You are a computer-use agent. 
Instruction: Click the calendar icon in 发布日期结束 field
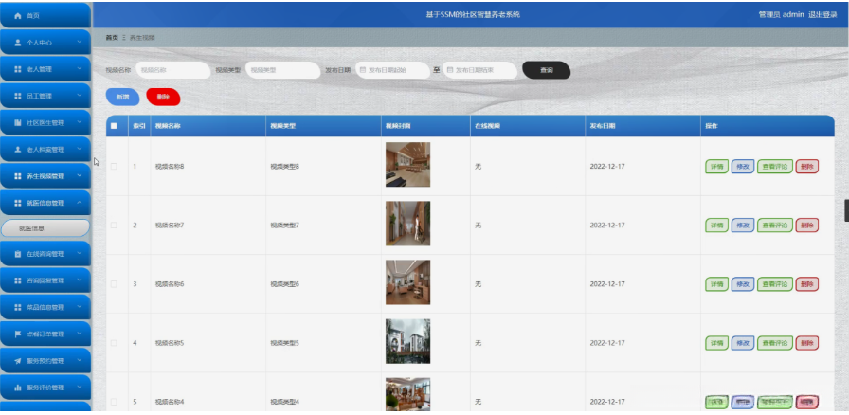click(x=449, y=70)
